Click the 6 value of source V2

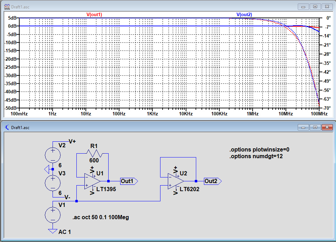pos(60,165)
